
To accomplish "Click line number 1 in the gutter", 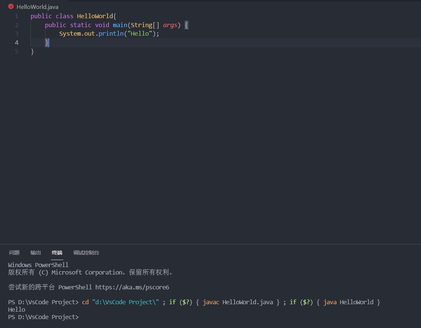I will 17,16.
